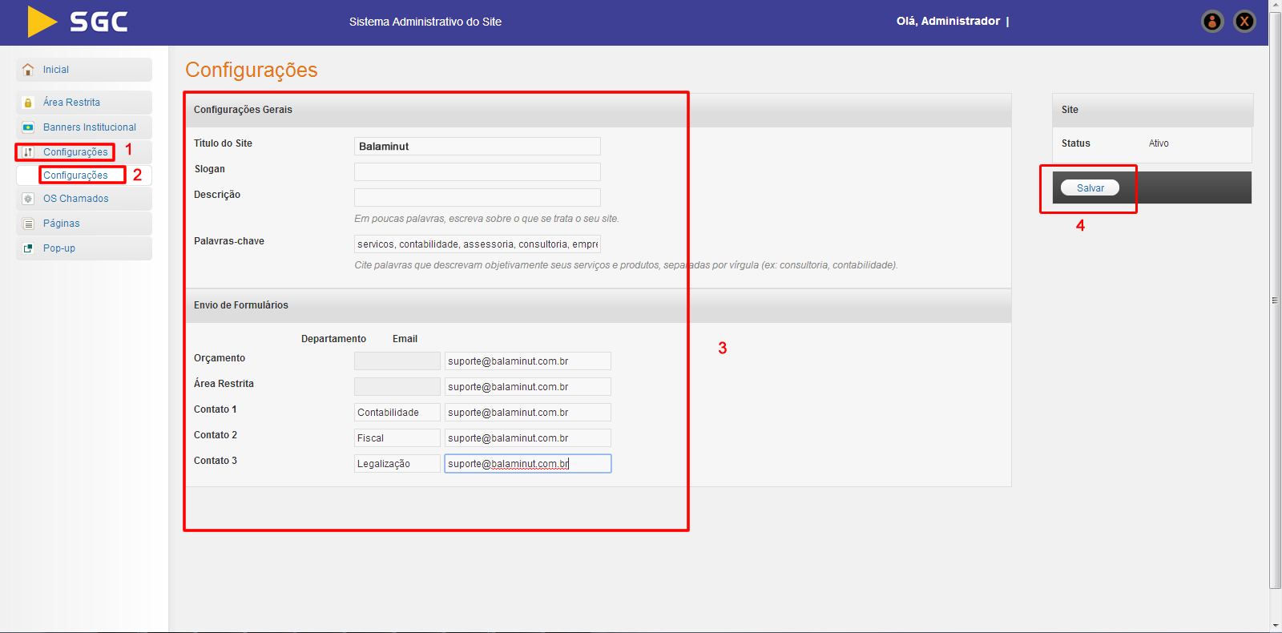The height and width of the screenshot is (633, 1282).
Task: Click the Área Restrita email field
Action: (x=528, y=387)
